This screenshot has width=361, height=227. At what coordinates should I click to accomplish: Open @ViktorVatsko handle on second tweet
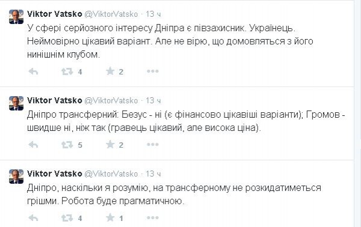[111, 101]
